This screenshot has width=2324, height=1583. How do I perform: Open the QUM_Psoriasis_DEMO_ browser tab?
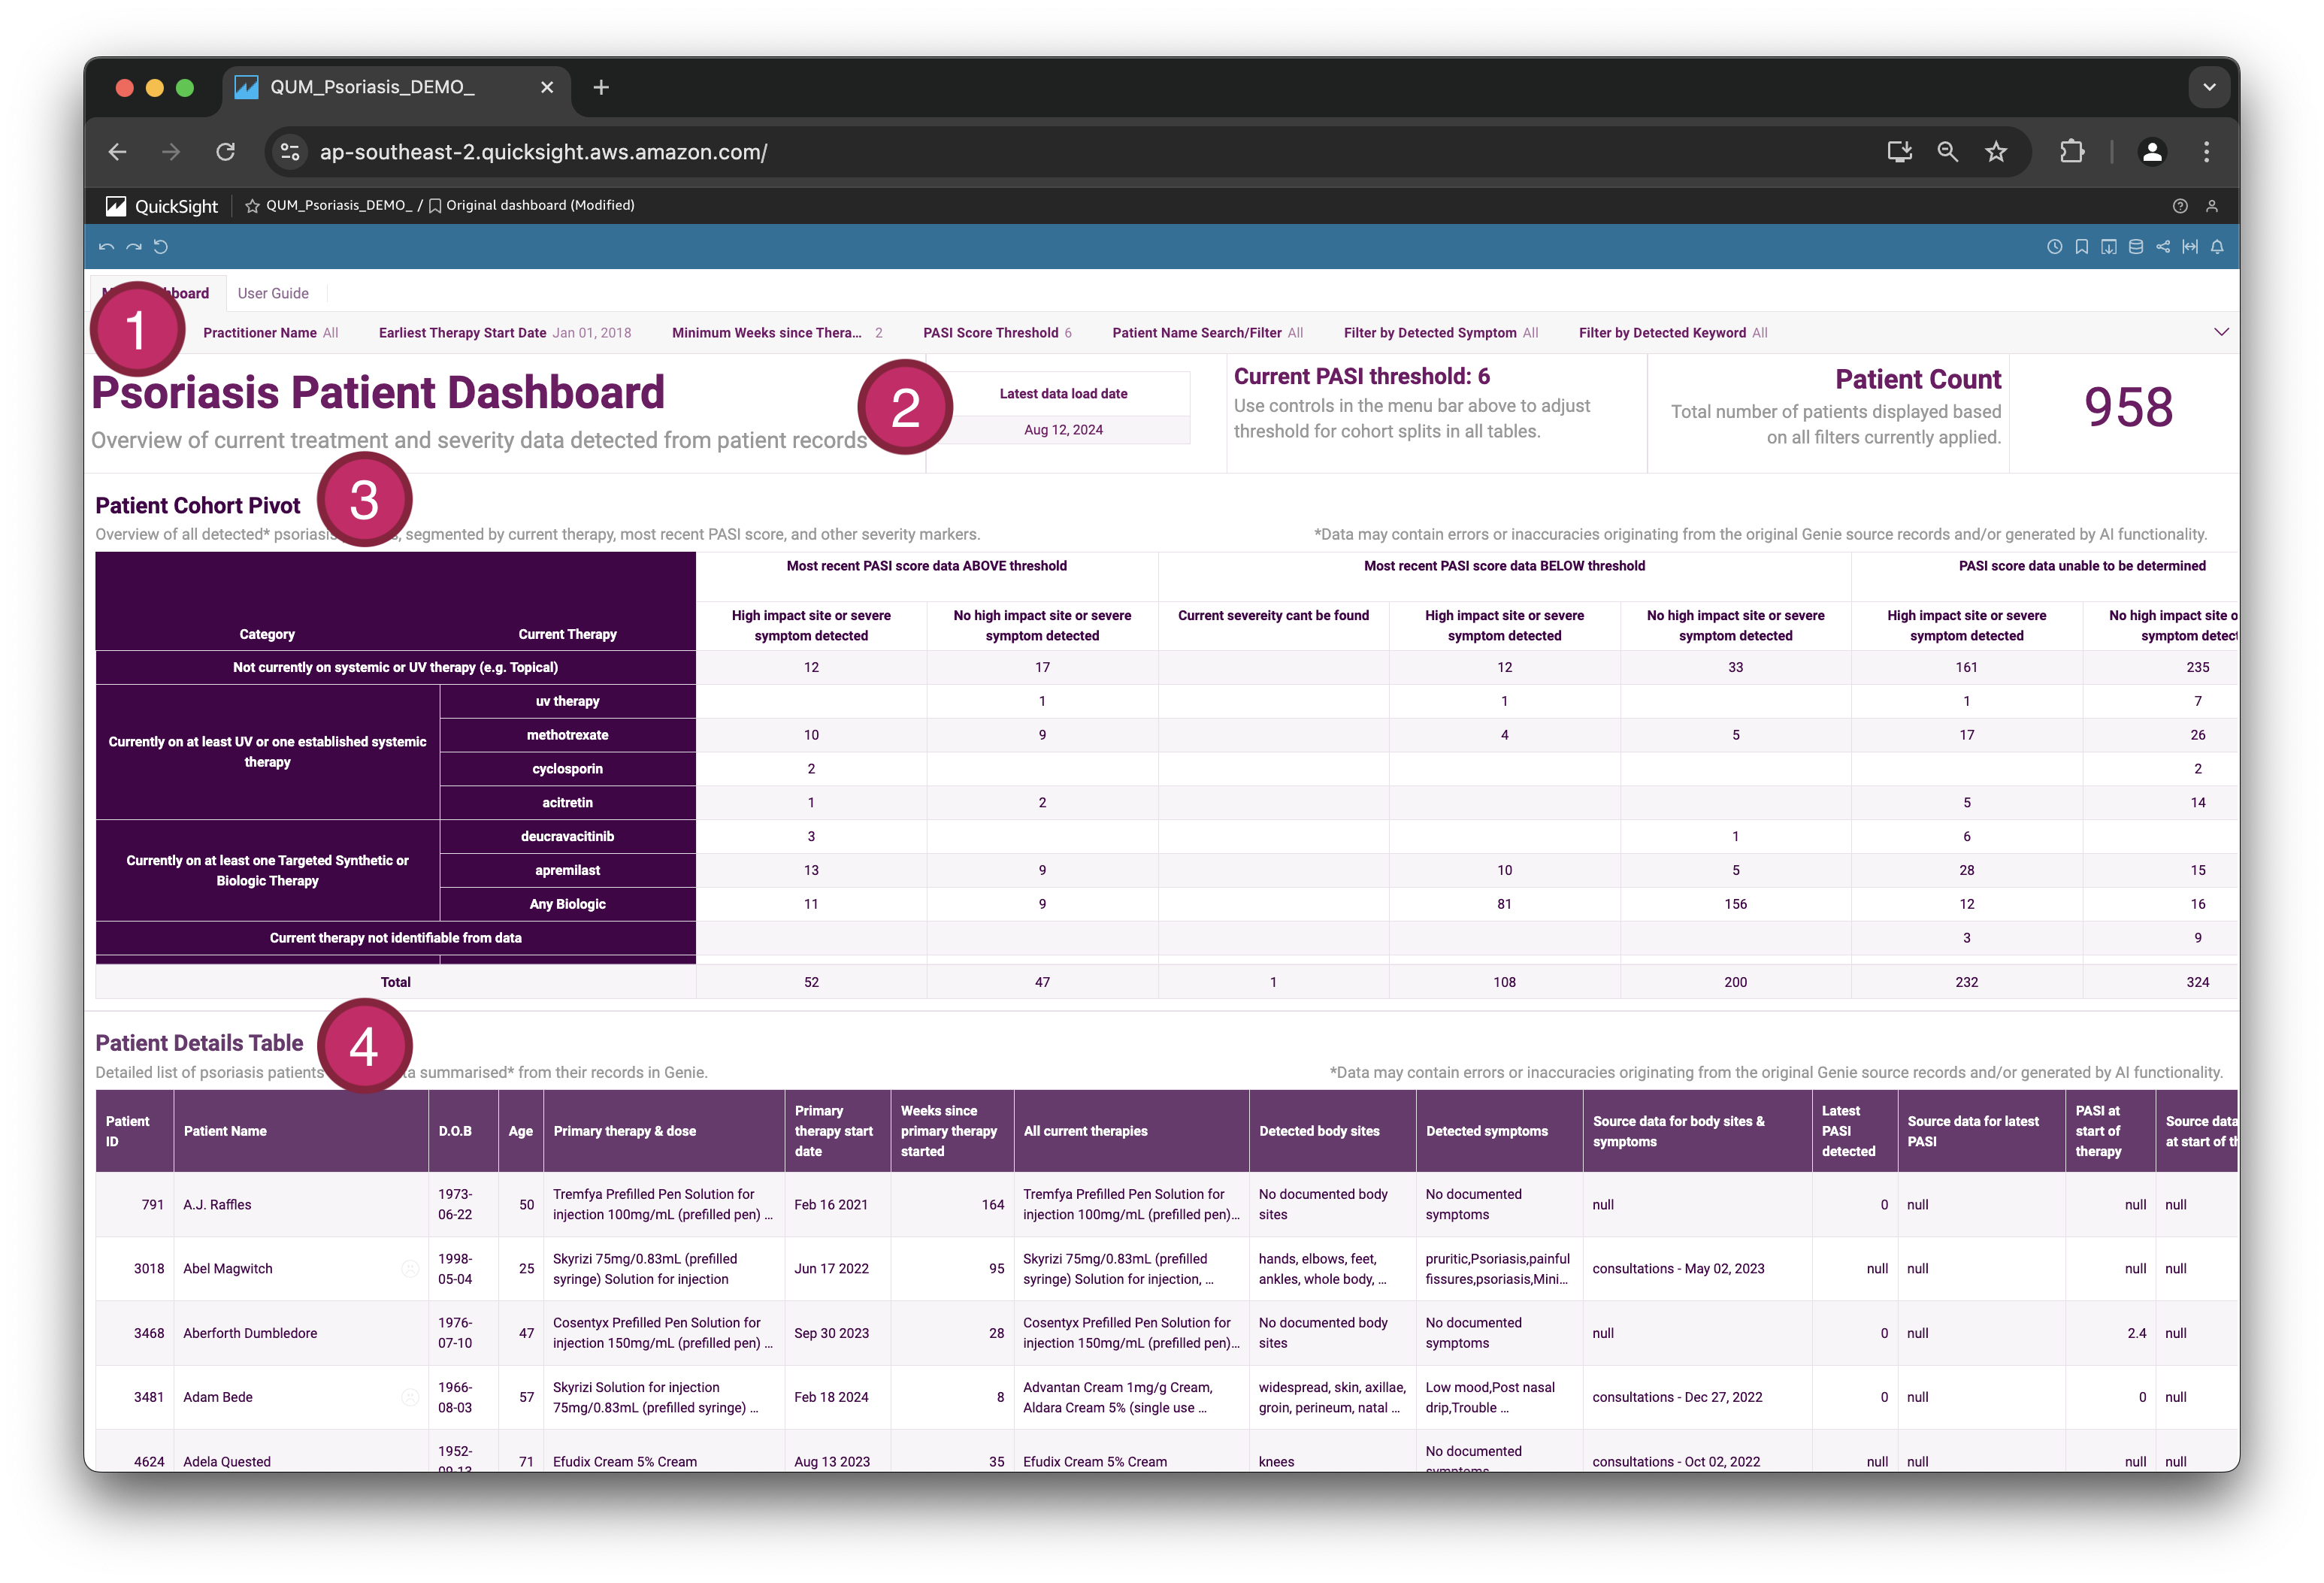click(x=371, y=88)
